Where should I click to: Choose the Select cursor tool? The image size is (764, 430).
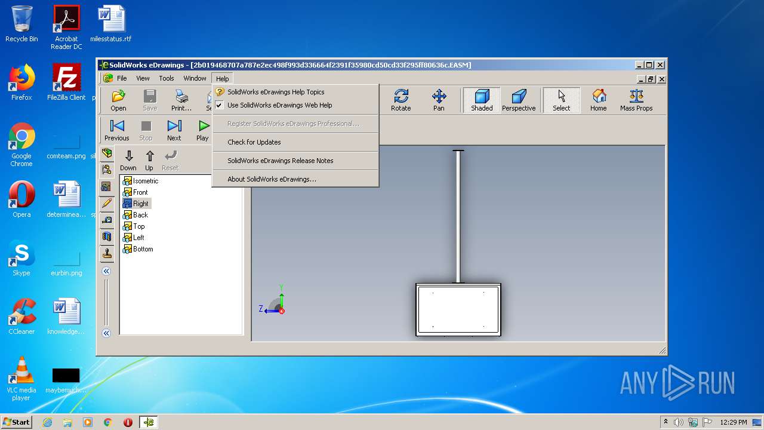point(561,100)
